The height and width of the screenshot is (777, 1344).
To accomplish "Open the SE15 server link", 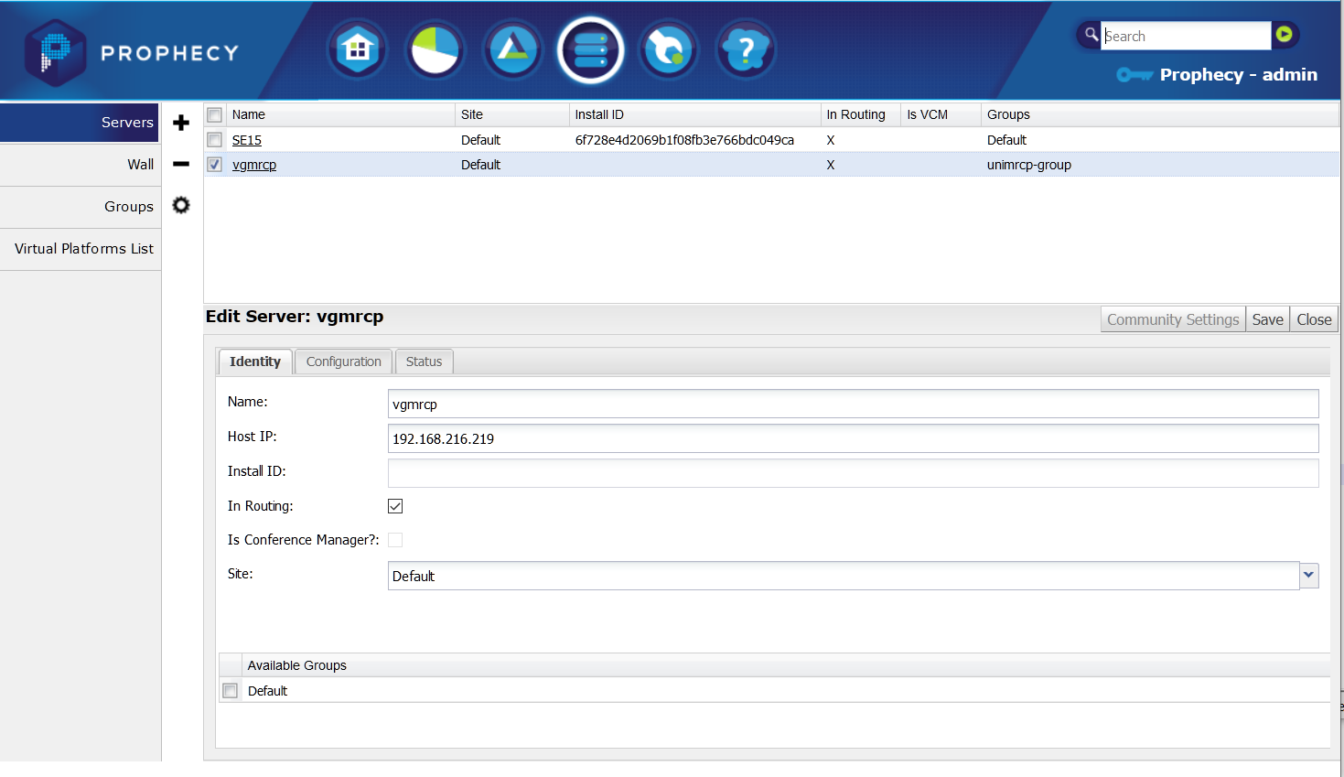I will pyautogui.click(x=247, y=140).
